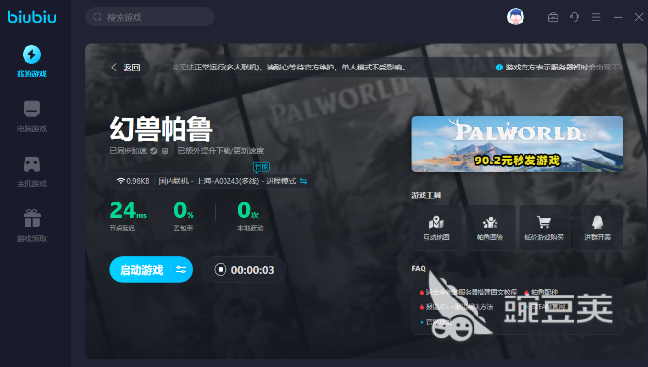Click the user avatar picture
Viewport: 648px width, 367px height.
(516, 17)
